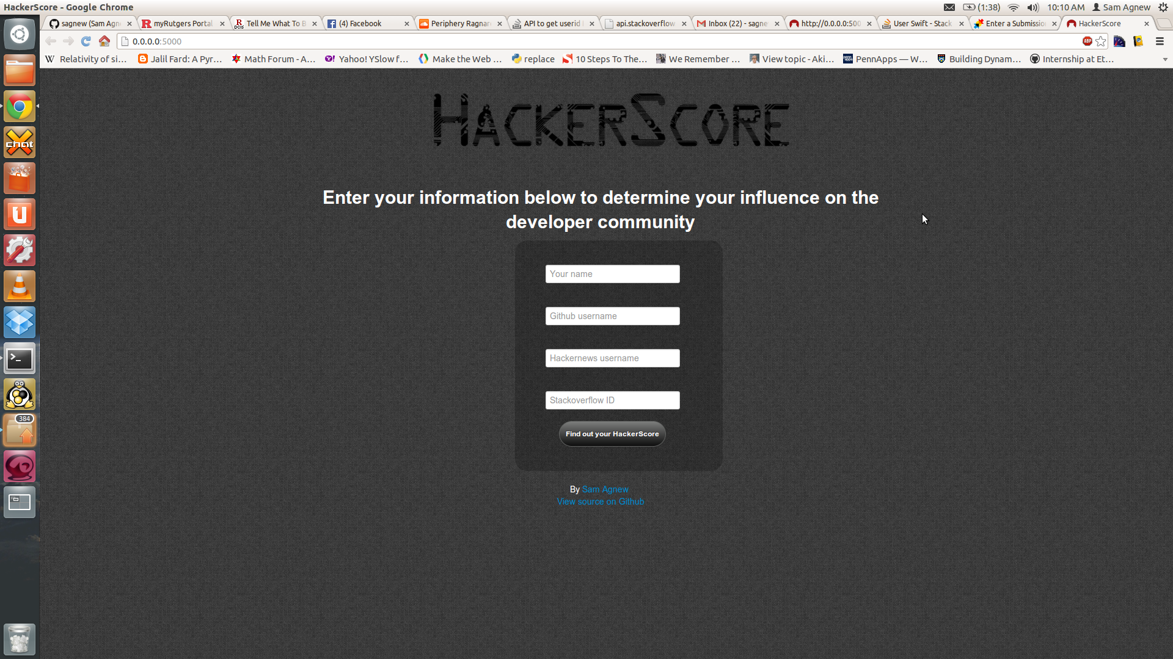Click Find out your HackerScore button
This screenshot has height=659, width=1173.
(x=612, y=434)
